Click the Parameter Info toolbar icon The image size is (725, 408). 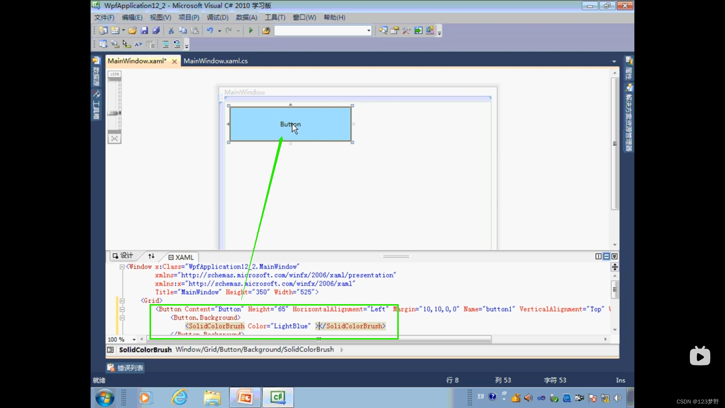(115, 44)
